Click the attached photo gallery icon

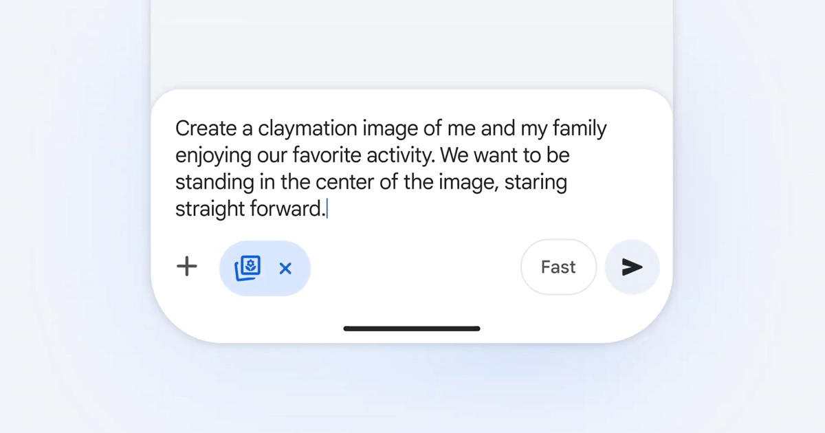coord(247,267)
